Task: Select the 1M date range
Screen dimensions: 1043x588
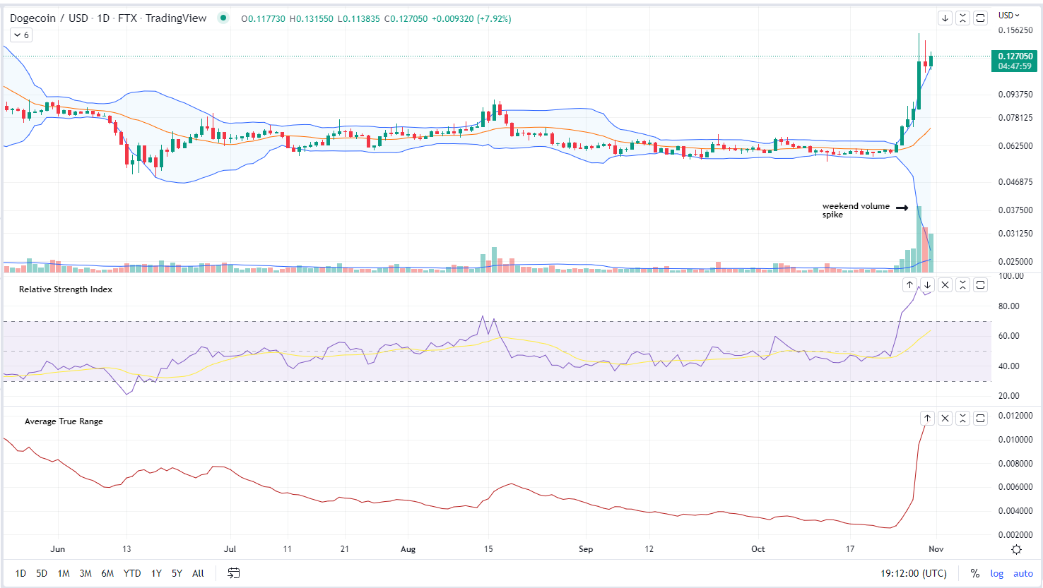Action: pyautogui.click(x=64, y=573)
